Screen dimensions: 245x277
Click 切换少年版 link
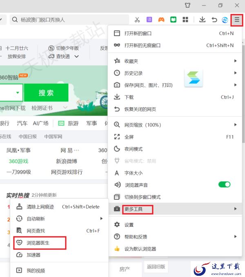(x=67, y=48)
